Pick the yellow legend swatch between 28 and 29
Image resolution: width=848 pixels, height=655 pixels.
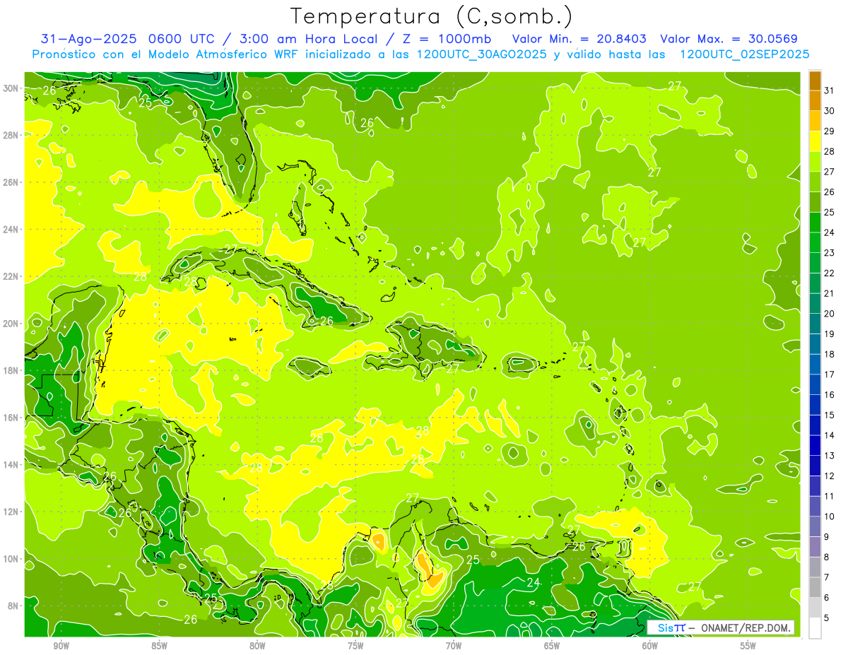click(815, 141)
